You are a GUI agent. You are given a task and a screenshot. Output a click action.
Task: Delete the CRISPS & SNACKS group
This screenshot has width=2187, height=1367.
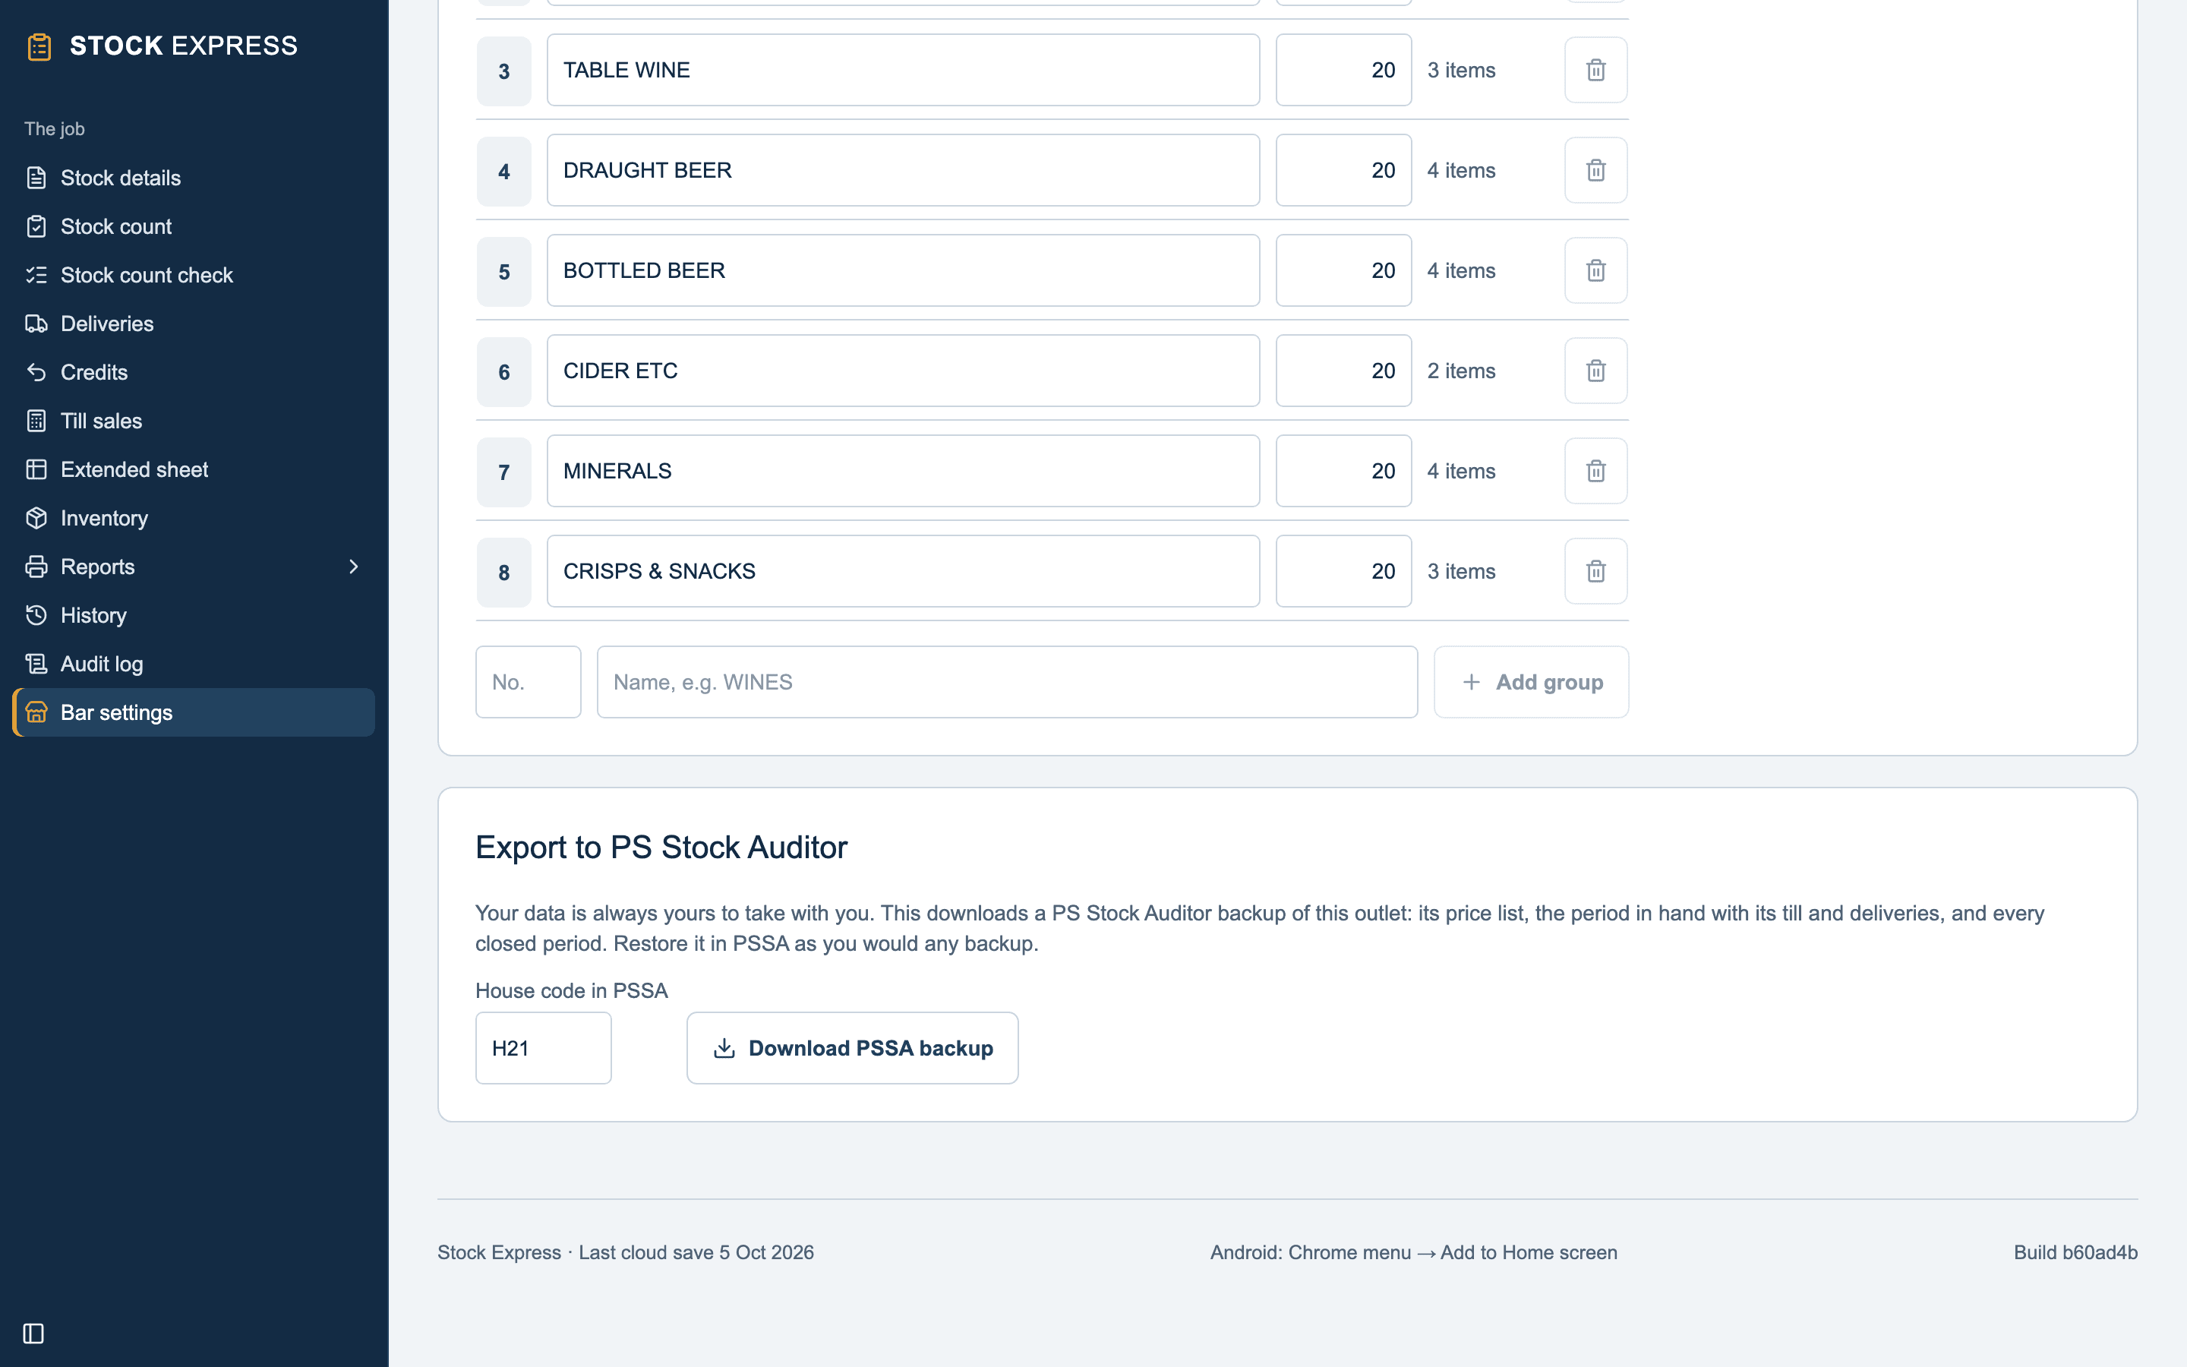pyautogui.click(x=1596, y=571)
